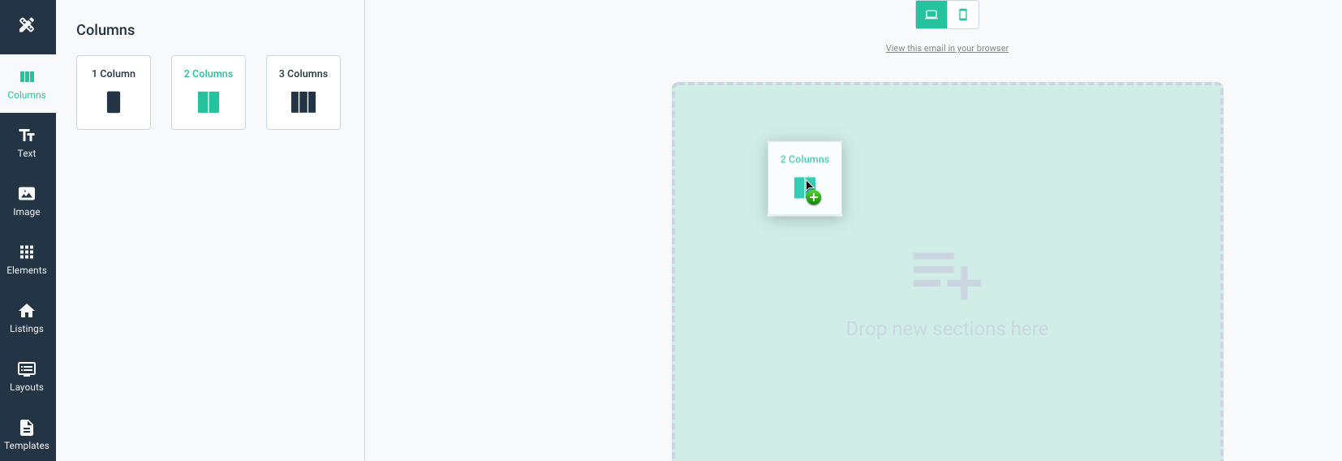
Task: Click the 'Drop new sections here' area
Action: pyautogui.click(x=947, y=329)
